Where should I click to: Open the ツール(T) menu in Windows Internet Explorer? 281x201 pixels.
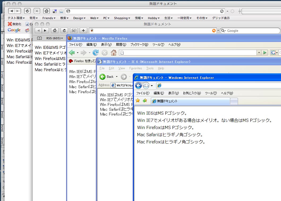pos(211,93)
